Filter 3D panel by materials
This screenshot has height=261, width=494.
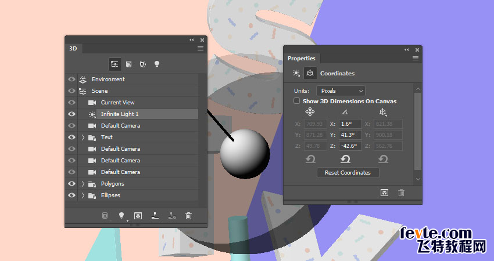(x=142, y=64)
